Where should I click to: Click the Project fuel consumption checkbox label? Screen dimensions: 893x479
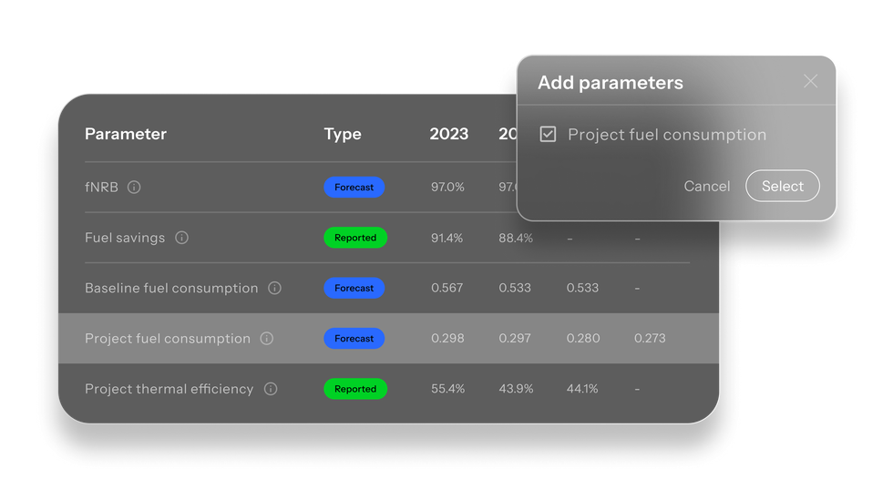point(667,135)
